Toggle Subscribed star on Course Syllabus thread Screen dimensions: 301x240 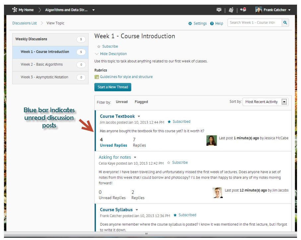[x=175, y=215]
